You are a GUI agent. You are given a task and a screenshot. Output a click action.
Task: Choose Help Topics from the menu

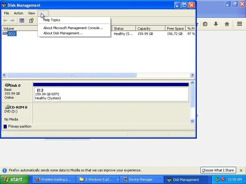pos(74,20)
